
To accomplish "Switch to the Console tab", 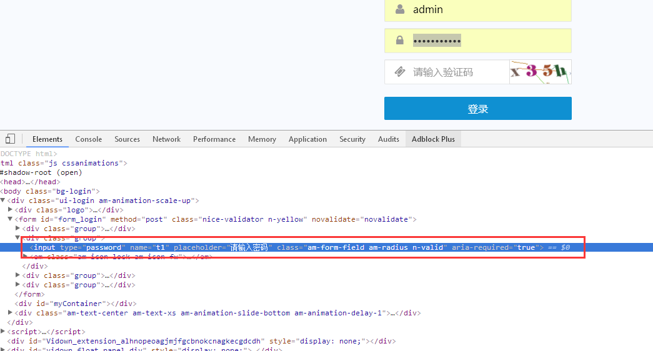I will tap(88, 139).
